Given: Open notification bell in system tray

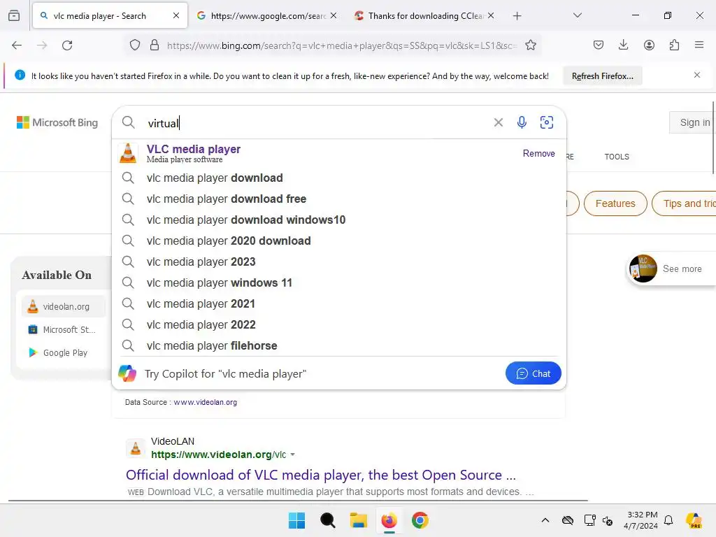Looking at the screenshot, I should [x=668, y=520].
